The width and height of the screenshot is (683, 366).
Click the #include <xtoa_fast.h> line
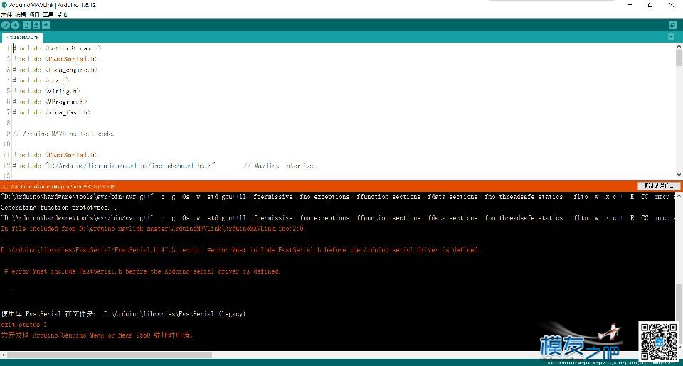(51, 112)
